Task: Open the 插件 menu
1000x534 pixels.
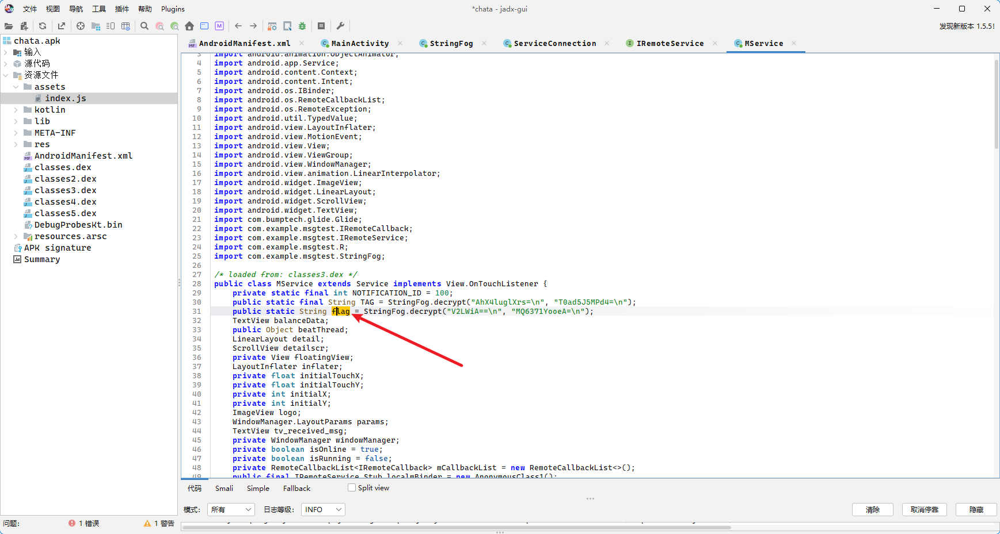Action: tap(122, 9)
